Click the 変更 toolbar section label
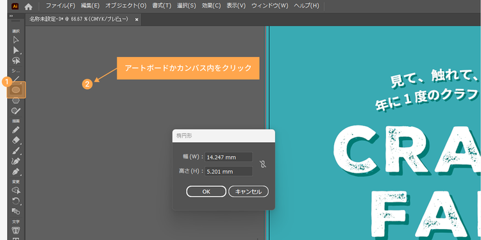The width and height of the screenshot is (481, 240). click(x=16, y=182)
